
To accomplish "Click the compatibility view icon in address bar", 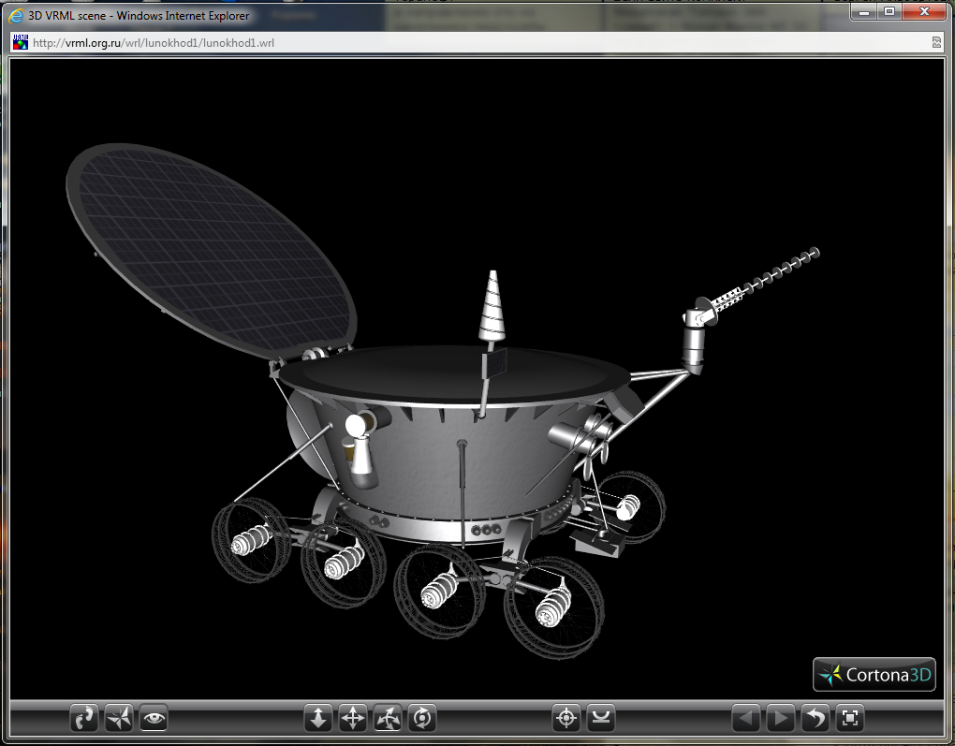I will coord(936,42).
